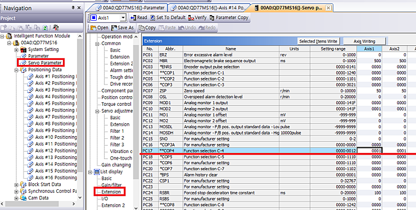
Task: Click the Verify icon in toolbar
Action: click(x=191, y=18)
